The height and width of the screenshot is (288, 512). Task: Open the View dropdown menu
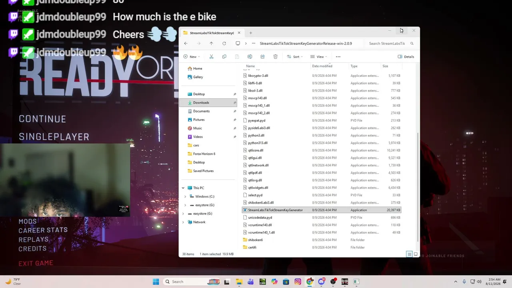click(318, 57)
